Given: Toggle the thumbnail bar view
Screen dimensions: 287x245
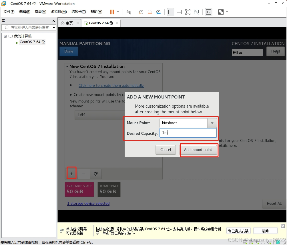Looking at the screenshot, I should point(179,12).
